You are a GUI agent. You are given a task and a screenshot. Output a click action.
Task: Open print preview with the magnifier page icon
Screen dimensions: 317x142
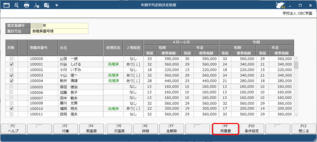pos(16,5)
